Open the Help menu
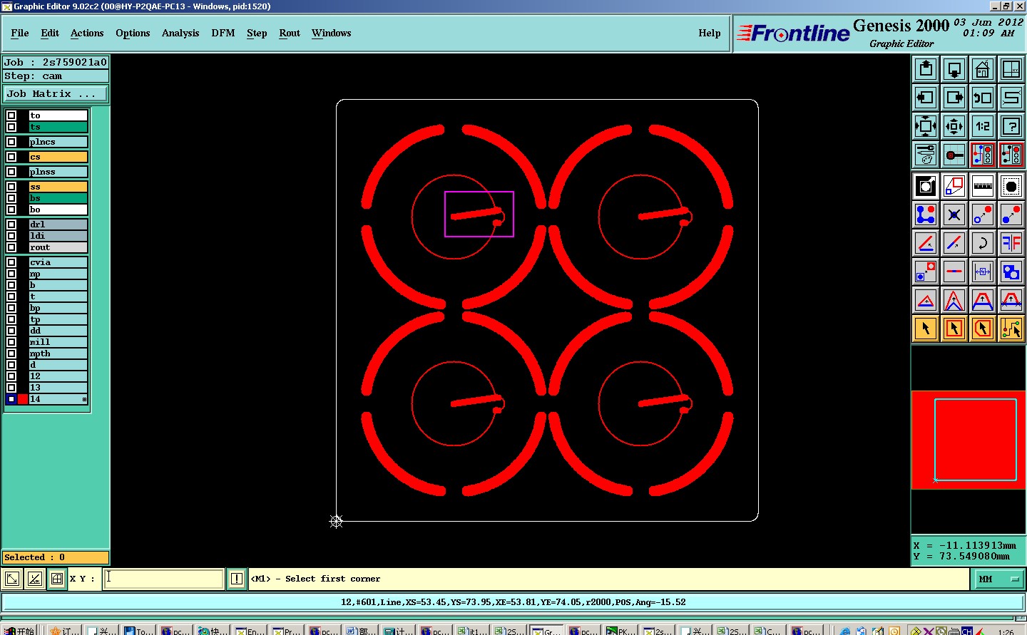 click(x=710, y=33)
